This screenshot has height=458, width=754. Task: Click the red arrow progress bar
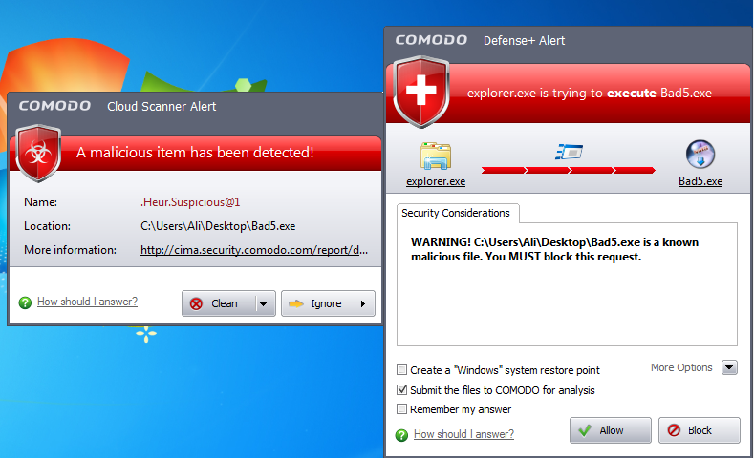[x=568, y=170]
